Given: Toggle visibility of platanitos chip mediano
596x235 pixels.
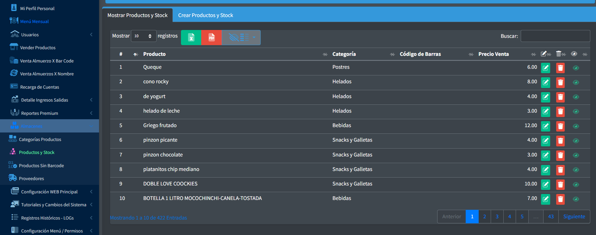Looking at the screenshot, I should (576, 170).
